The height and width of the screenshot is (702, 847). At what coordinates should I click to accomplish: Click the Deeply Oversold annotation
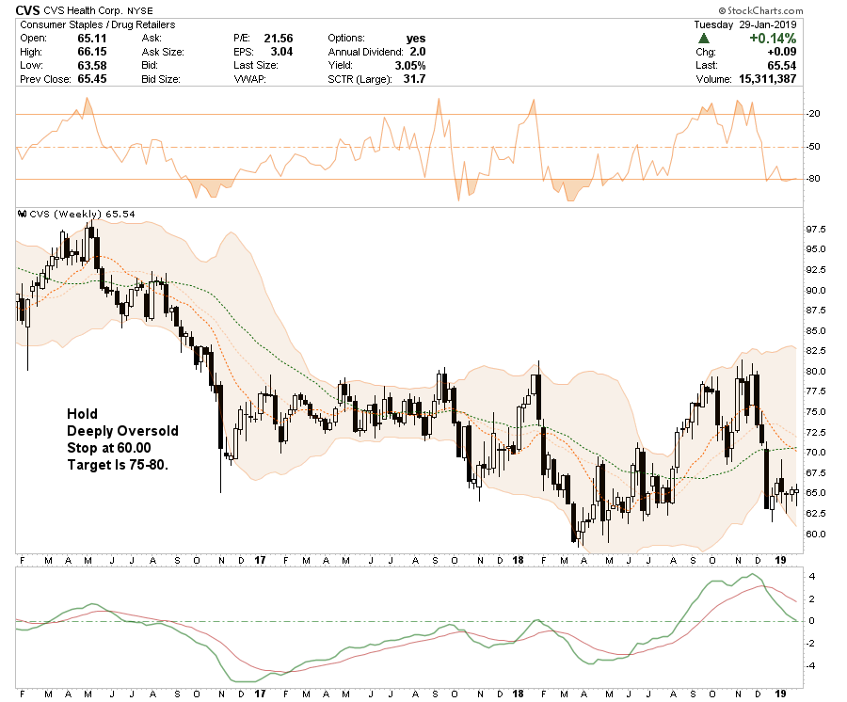[x=122, y=431]
